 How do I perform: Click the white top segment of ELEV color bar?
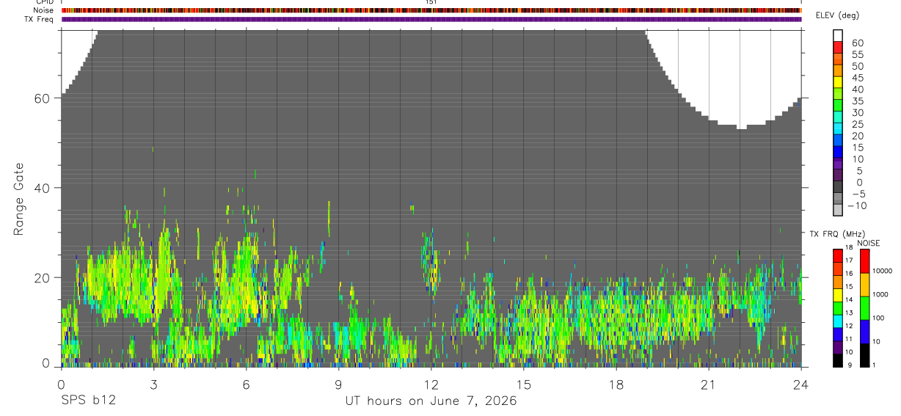tap(838, 36)
